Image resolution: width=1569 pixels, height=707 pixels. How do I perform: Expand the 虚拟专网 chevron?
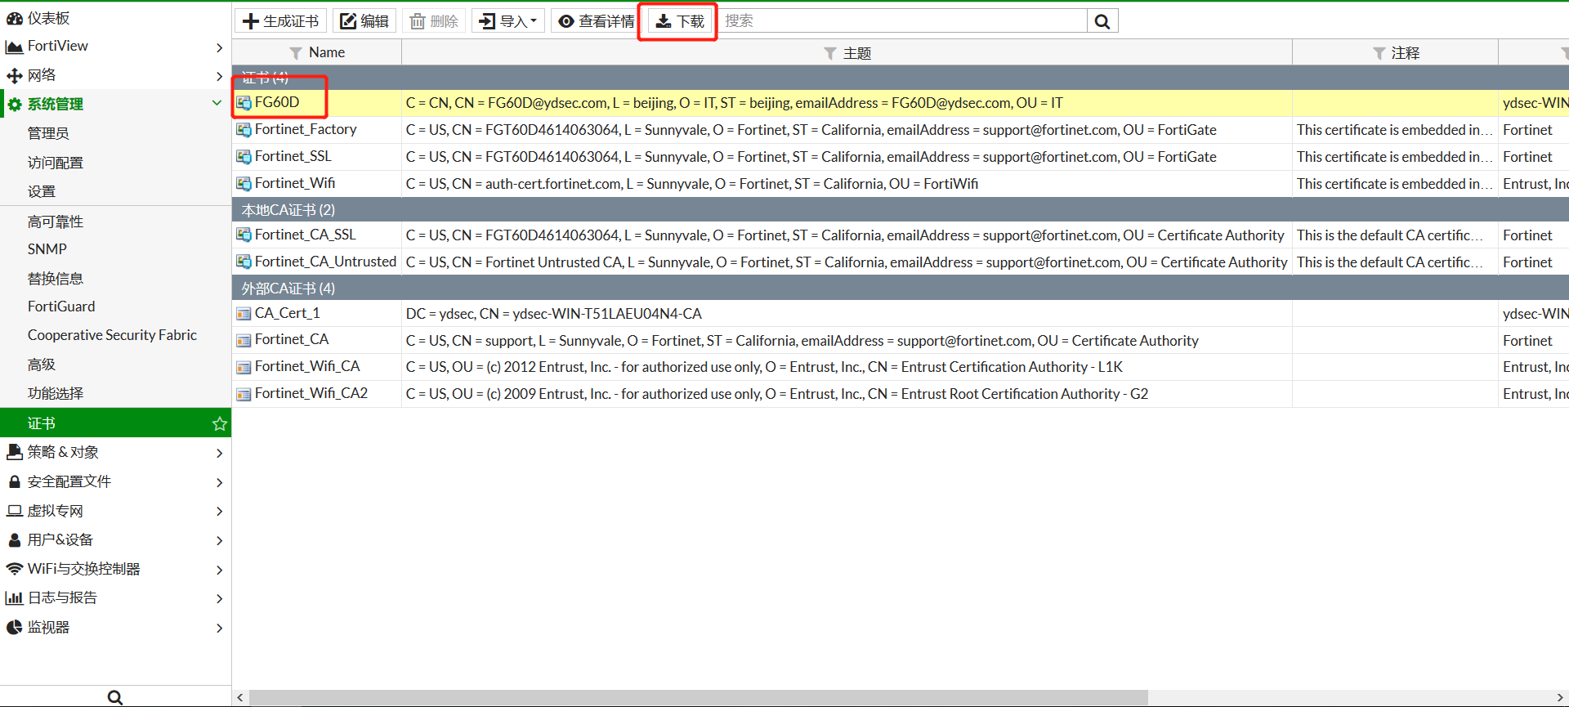click(219, 512)
